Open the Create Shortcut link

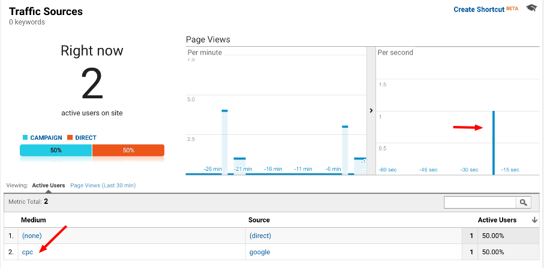tap(479, 9)
